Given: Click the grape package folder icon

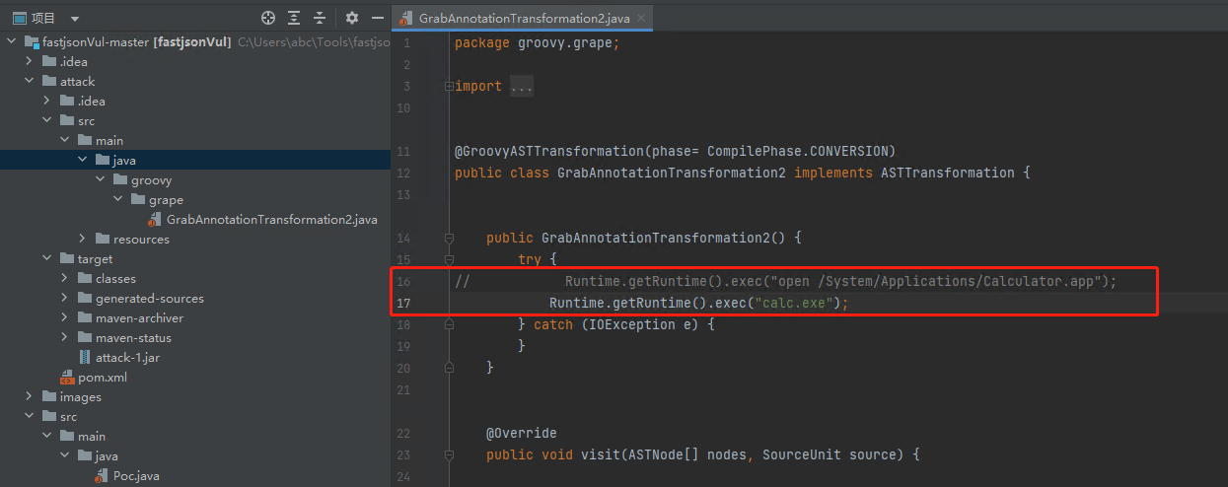Looking at the screenshot, I should pos(138,199).
